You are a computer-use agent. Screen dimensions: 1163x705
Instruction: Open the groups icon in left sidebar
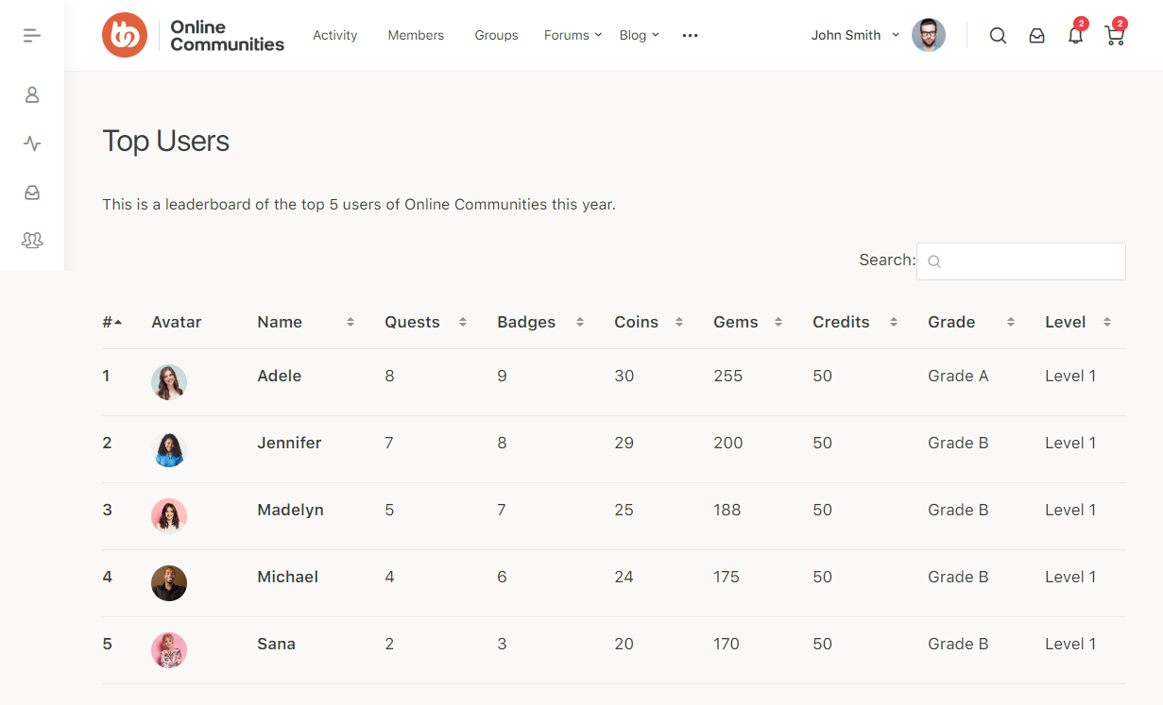coord(32,241)
